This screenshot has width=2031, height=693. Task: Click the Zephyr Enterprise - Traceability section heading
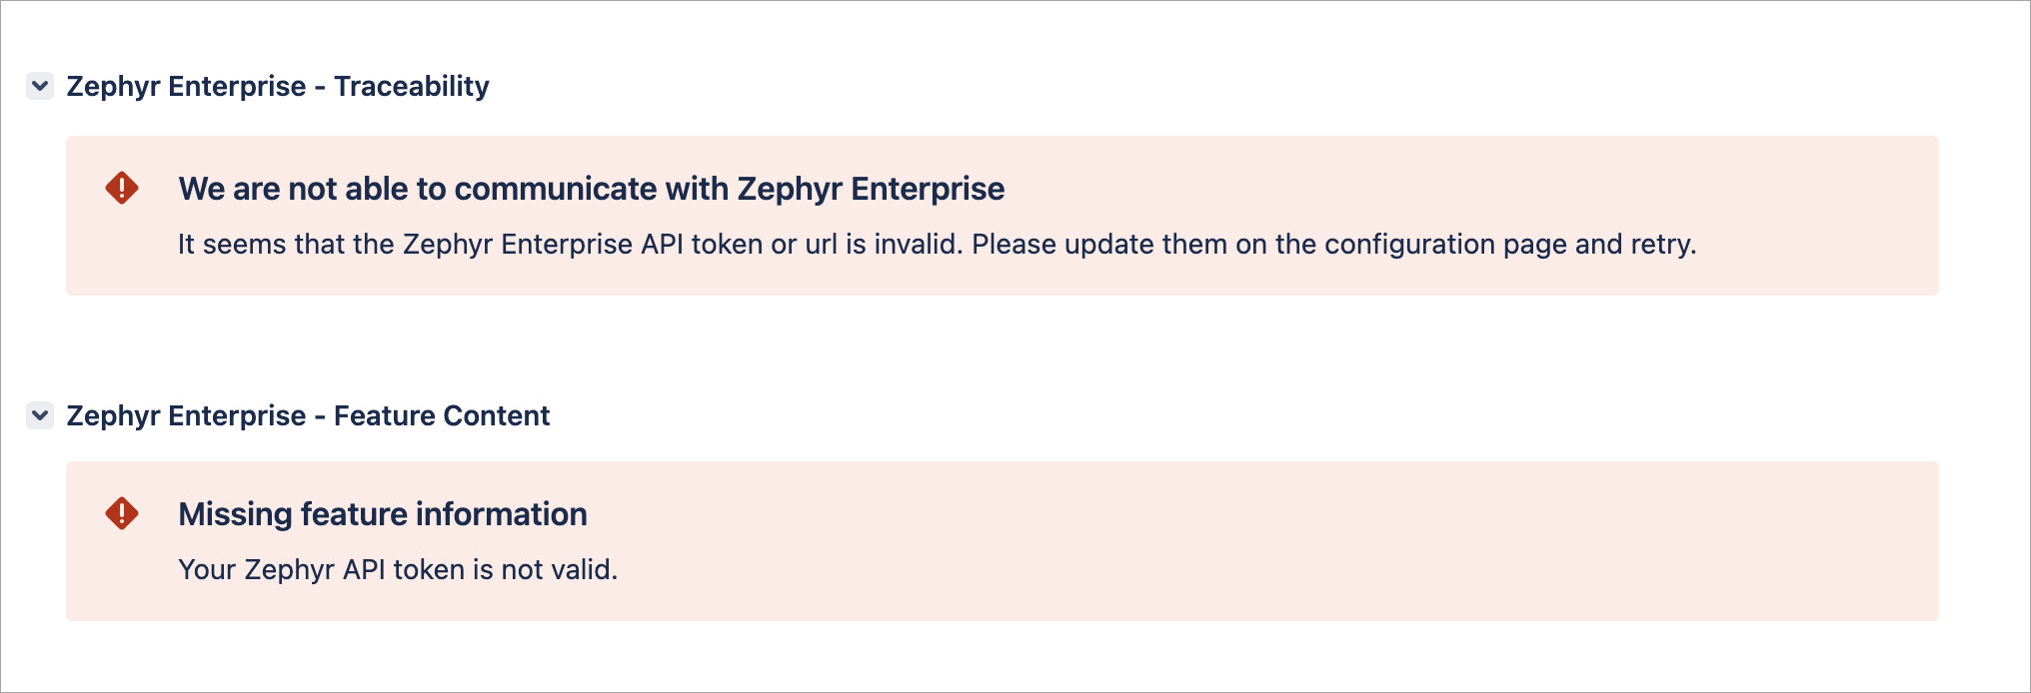pos(277,86)
